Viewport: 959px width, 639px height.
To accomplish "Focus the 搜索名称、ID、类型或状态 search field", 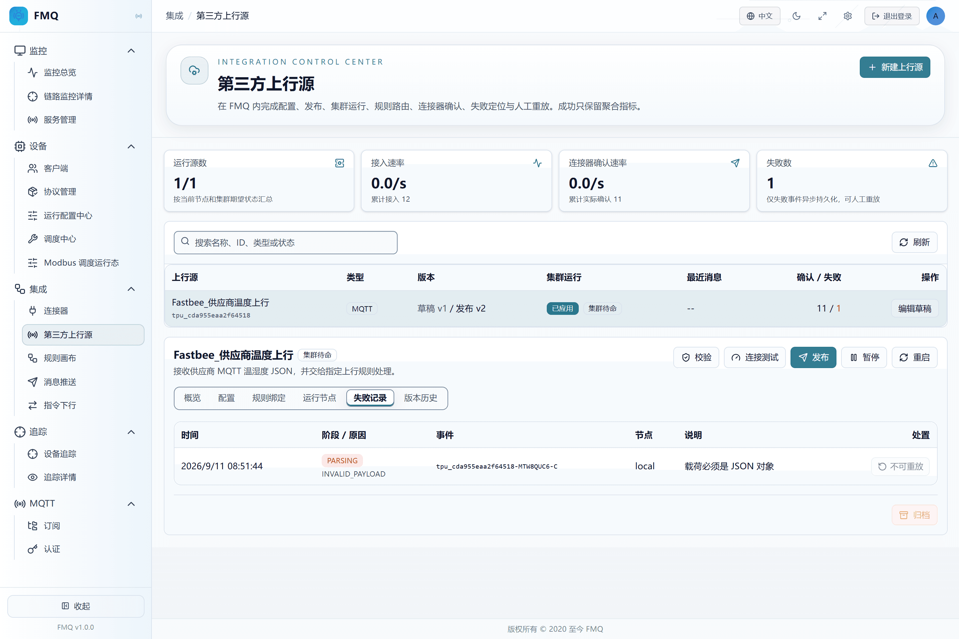I will tap(285, 243).
